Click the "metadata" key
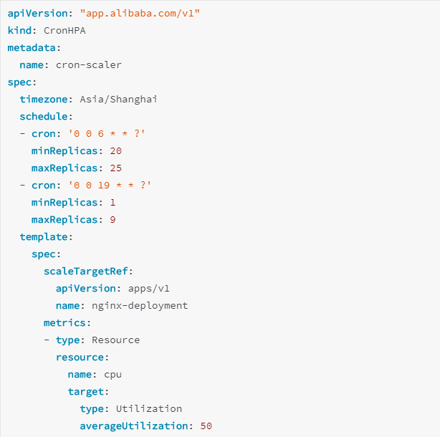The width and height of the screenshot is (440, 437). (x=34, y=47)
